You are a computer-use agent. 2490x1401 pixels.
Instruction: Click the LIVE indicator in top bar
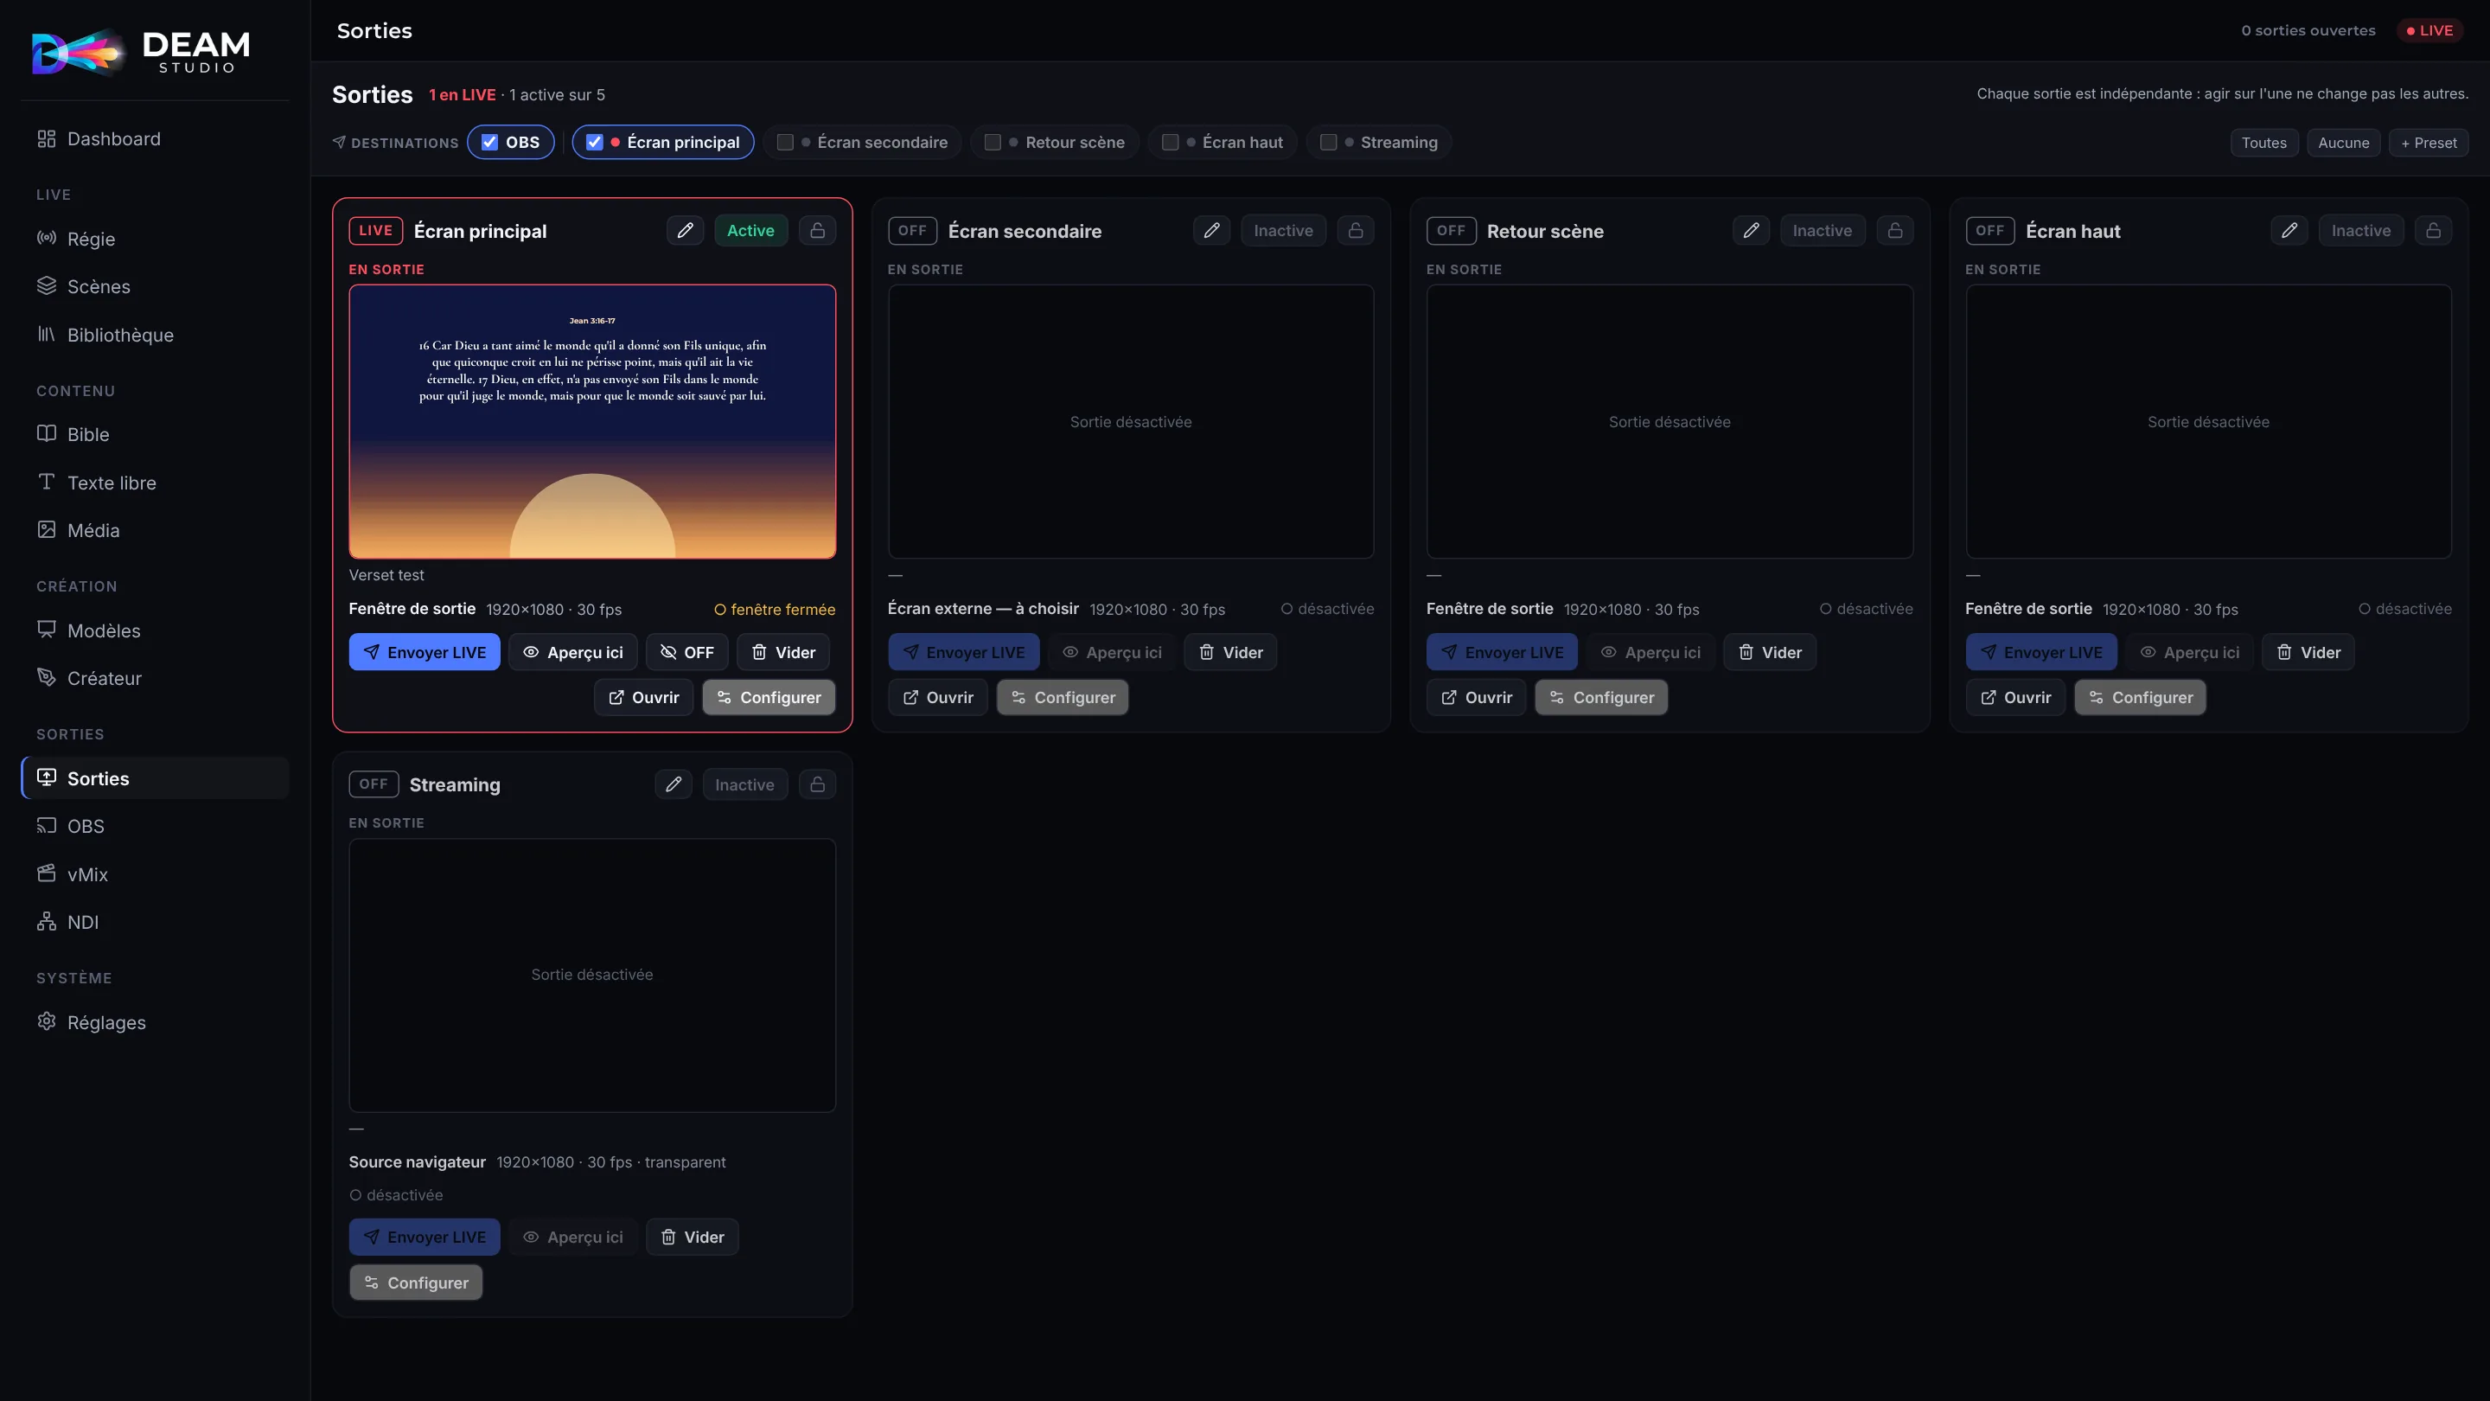(x=2429, y=31)
